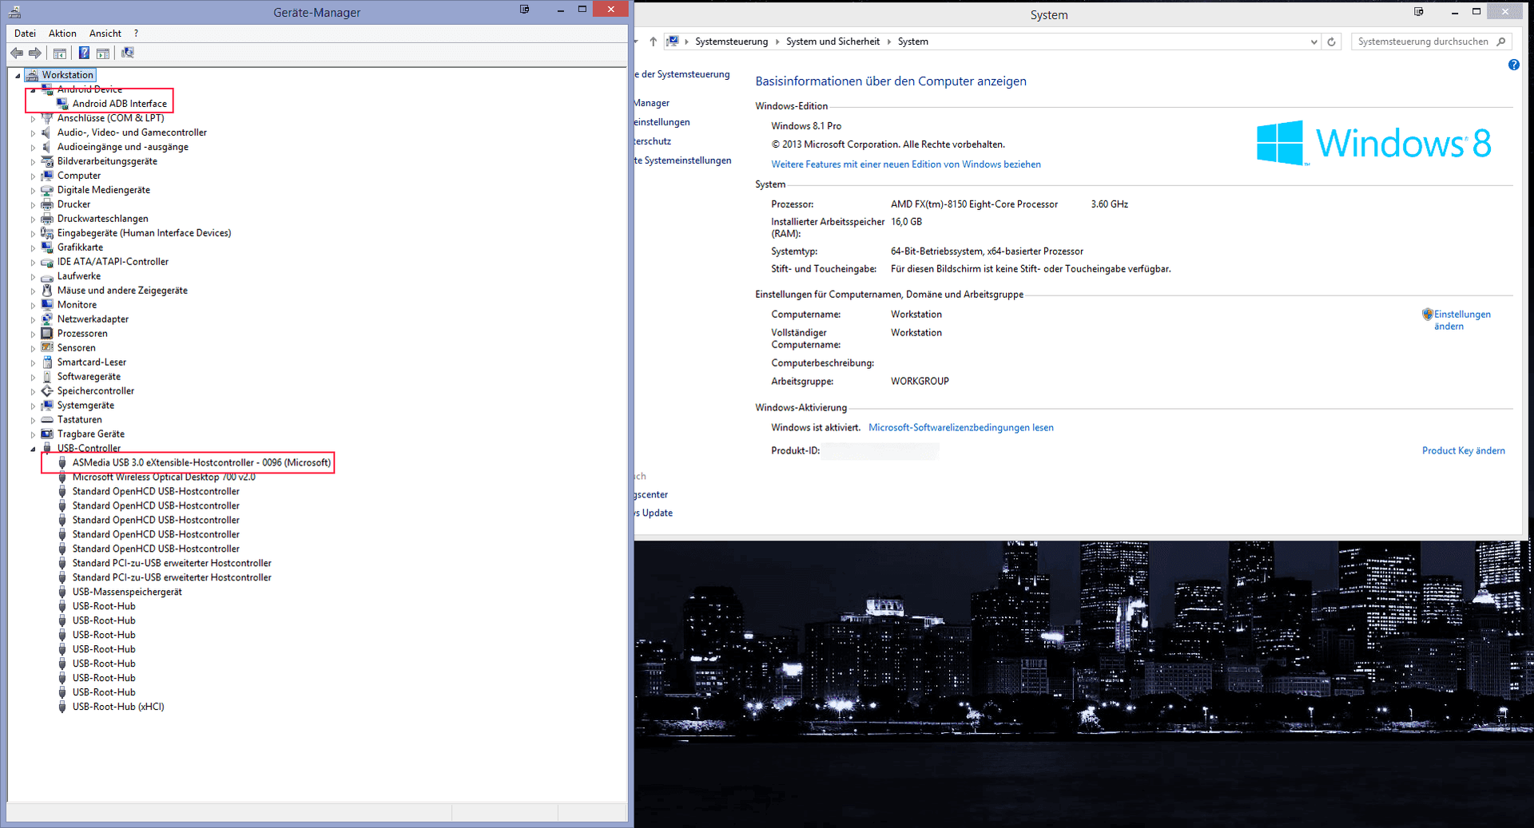The height and width of the screenshot is (828, 1534).
Task: Select the Druckwarteschlangen tree row
Action: click(102, 219)
